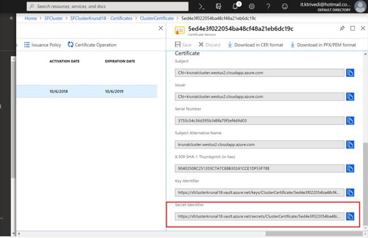Download in CER format

pyautogui.click(x=255, y=45)
